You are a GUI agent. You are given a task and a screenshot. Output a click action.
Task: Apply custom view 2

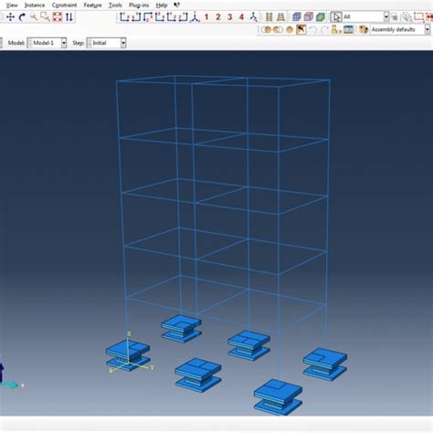218,17
